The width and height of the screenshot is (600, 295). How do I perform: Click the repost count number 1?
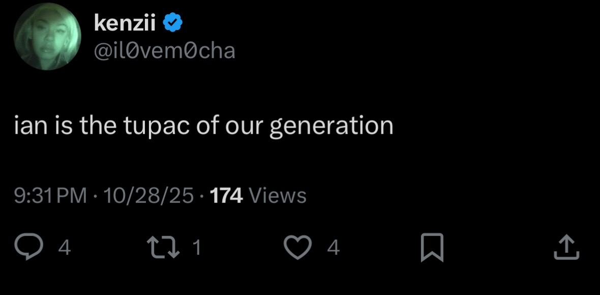(x=196, y=248)
